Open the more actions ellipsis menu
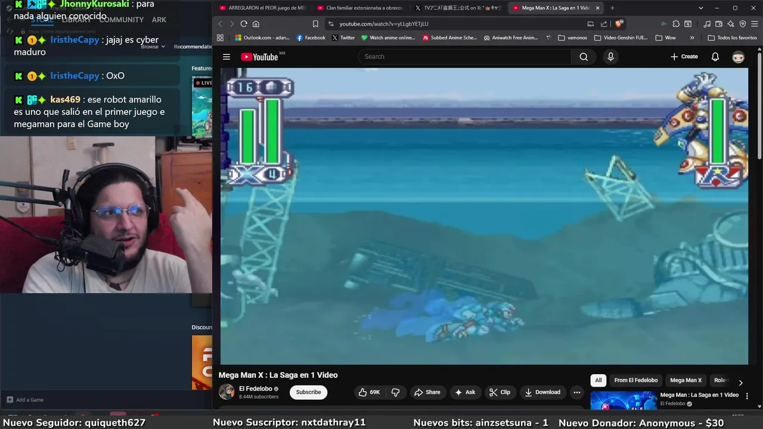This screenshot has width=763, height=429. tap(576, 392)
